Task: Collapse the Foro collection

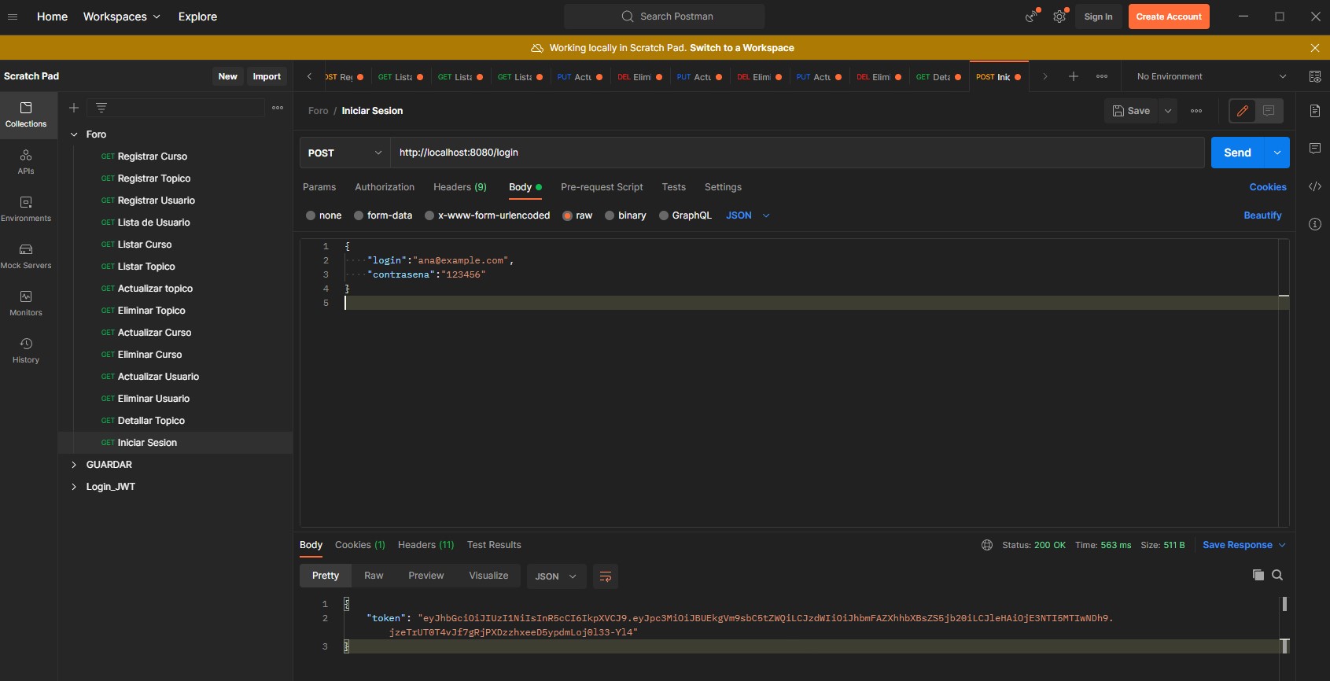Action: 74,134
